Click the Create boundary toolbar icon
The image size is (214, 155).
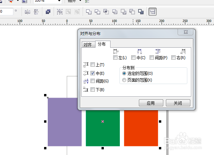[x=141, y=12]
